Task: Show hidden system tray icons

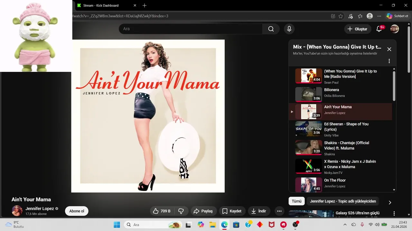Action: click(x=345, y=225)
